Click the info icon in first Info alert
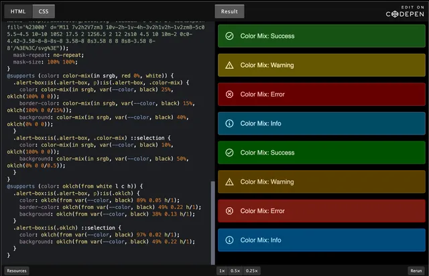Image resolution: width=429 pixels, height=276 pixels. (x=230, y=123)
